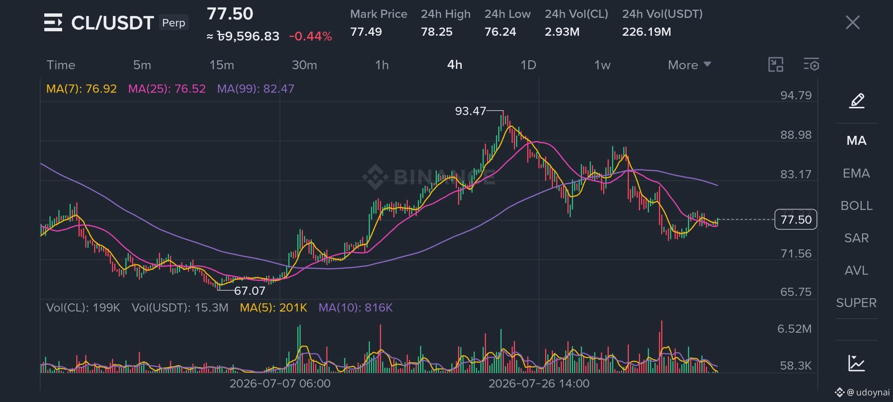Toggle the EMA indicator
The width and height of the screenshot is (893, 402).
click(857, 173)
